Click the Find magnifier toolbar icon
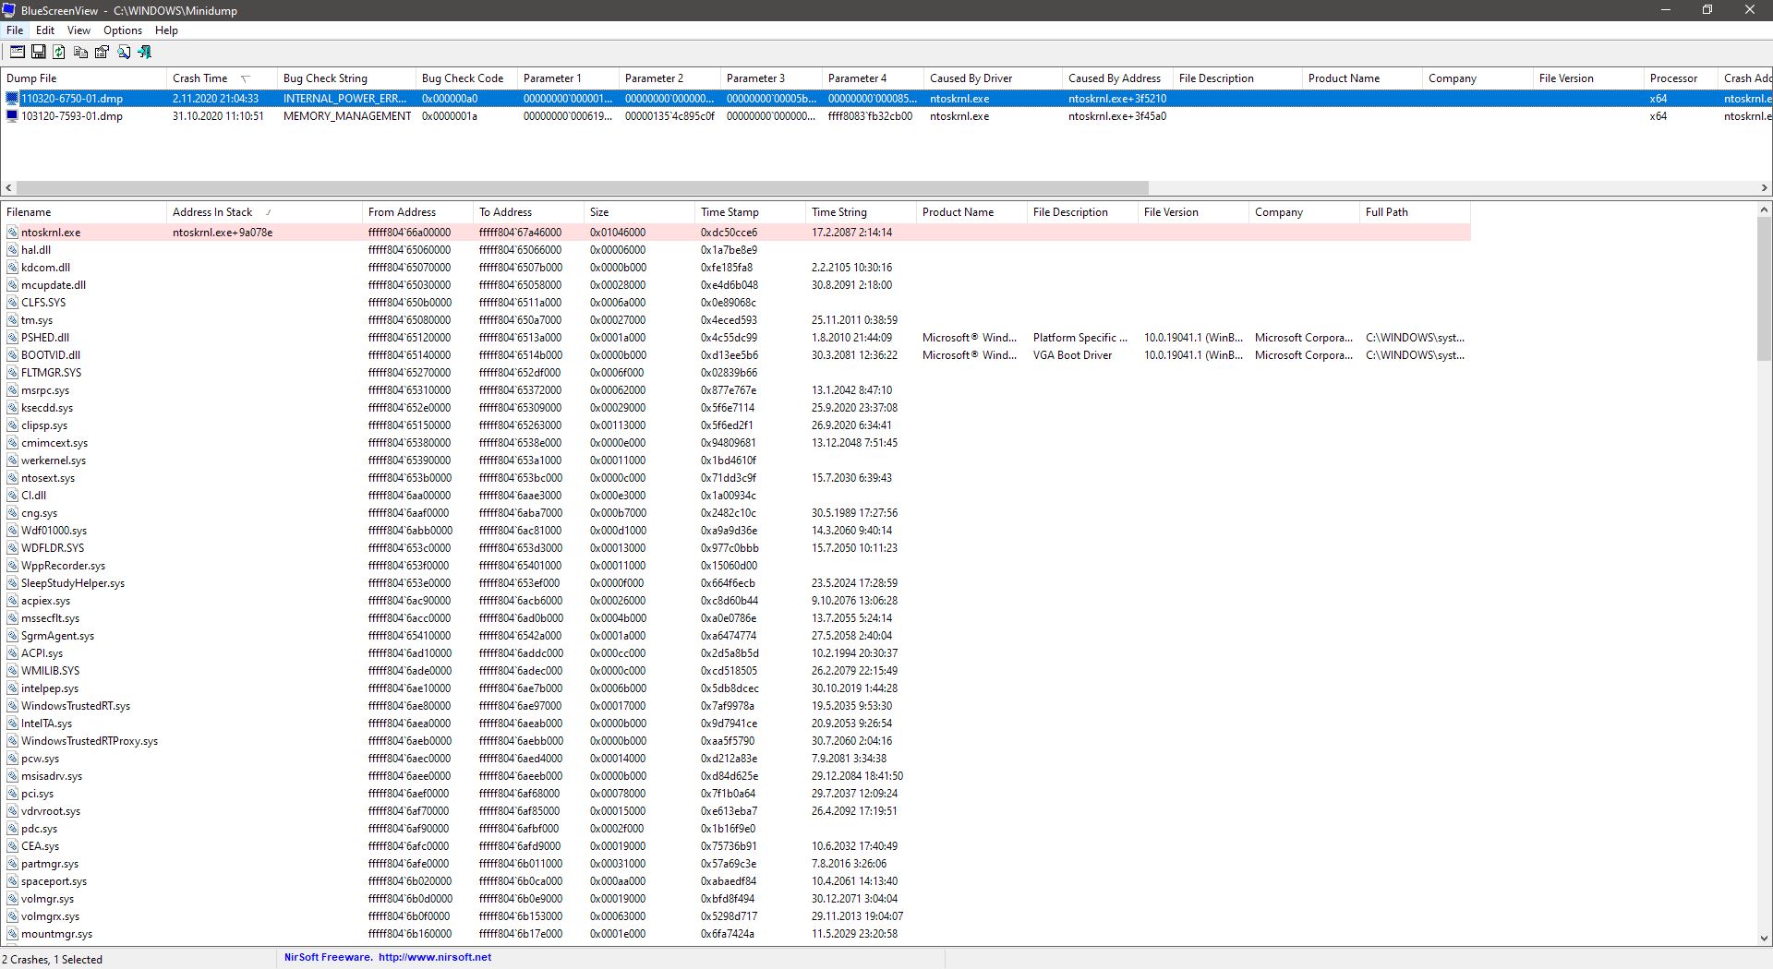This screenshot has width=1773, height=969. pyautogui.click(x=124, y=53)
